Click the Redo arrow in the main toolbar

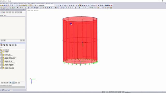tap(17, 5)
